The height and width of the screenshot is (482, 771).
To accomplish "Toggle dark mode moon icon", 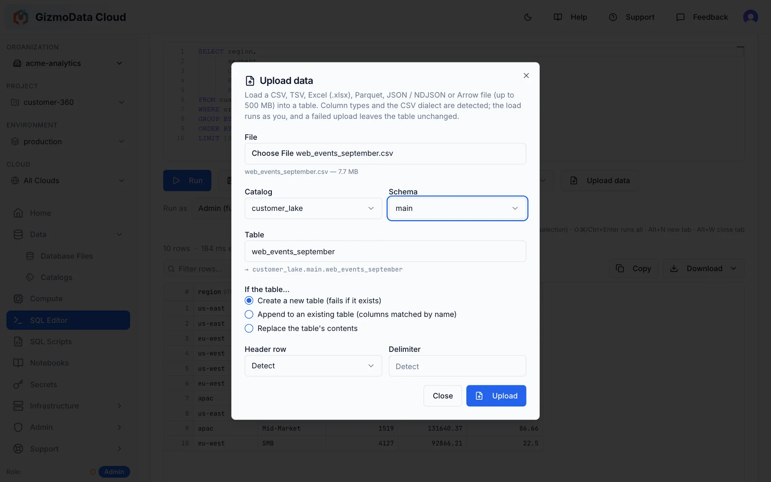I will tap(528, 17).
